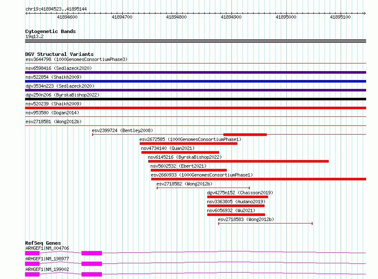Click the red nsv4734140 variant bar
Image resolution: width=378 pixels, height=279 pixels.
181,152
